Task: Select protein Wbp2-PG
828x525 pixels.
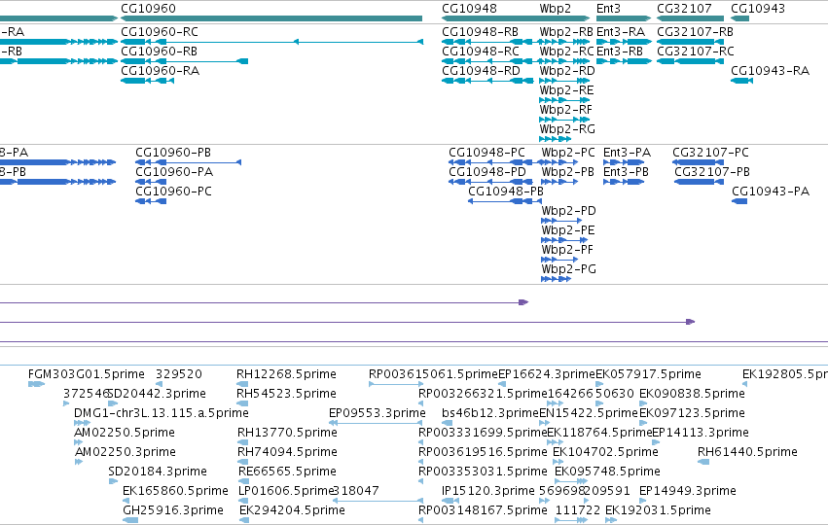Action: point(569,269)
